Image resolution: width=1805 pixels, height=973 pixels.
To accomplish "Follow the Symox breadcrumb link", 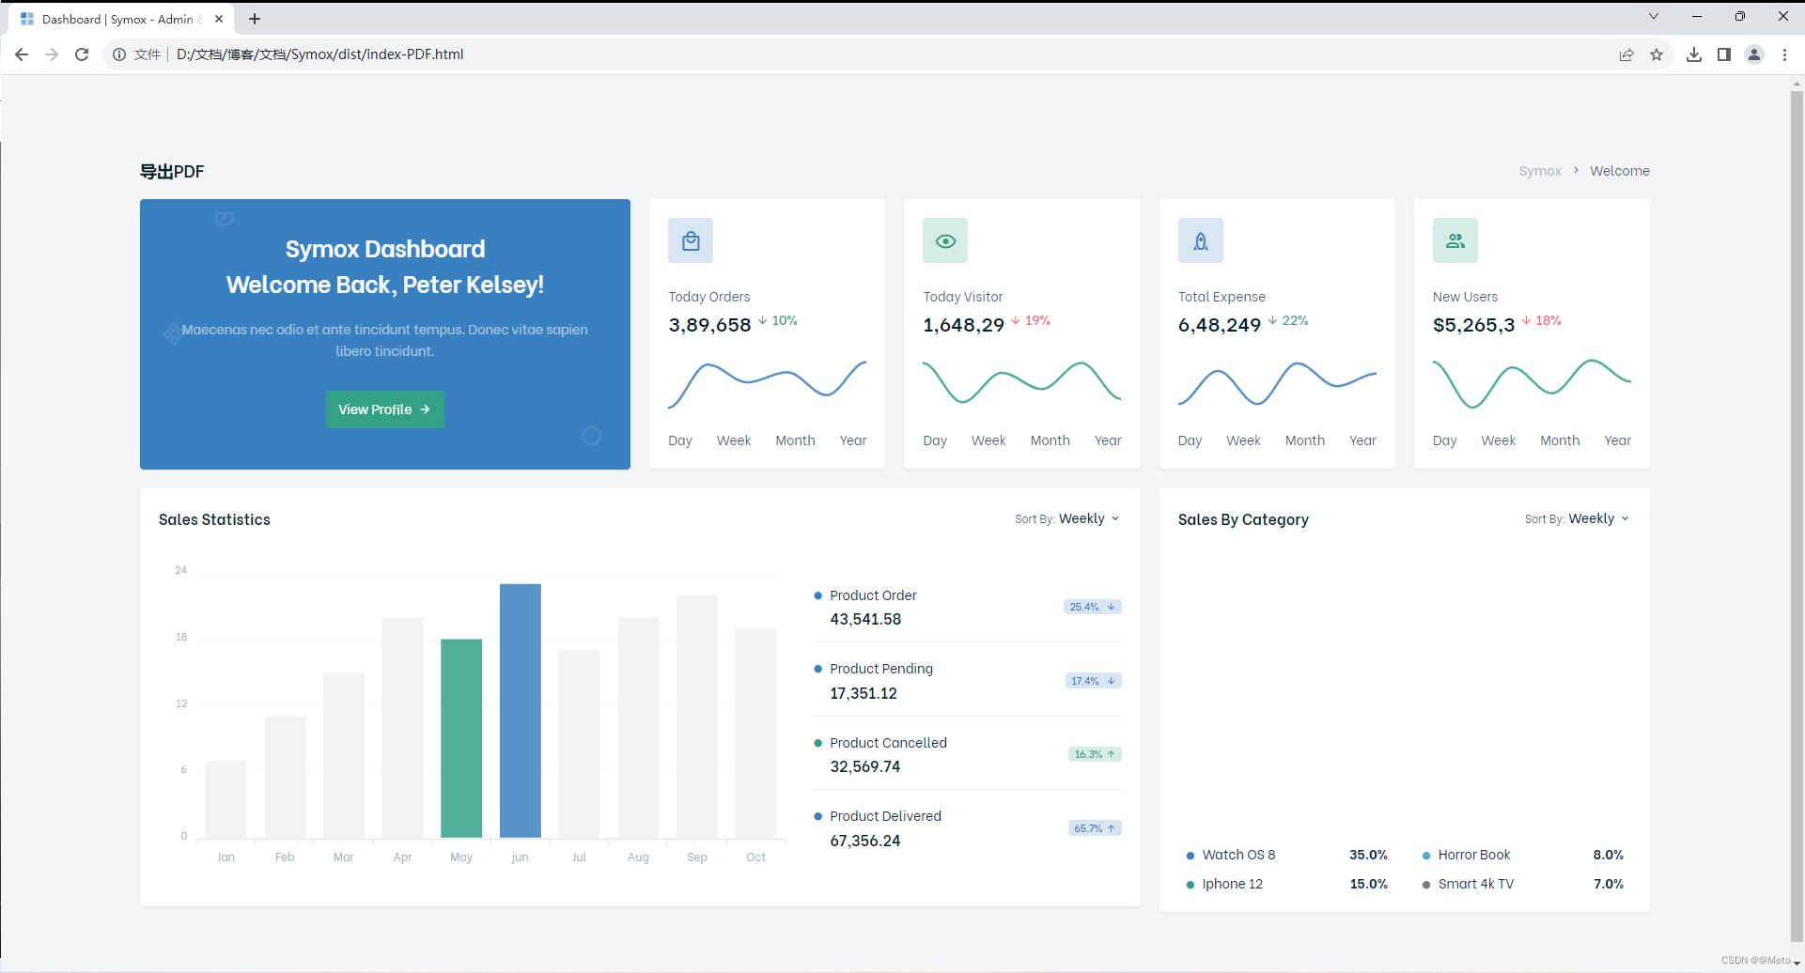I will [1540, 171].
